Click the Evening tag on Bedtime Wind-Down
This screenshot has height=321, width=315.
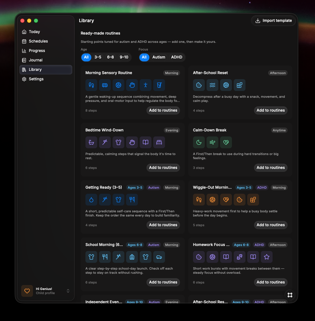pos(172,131)
